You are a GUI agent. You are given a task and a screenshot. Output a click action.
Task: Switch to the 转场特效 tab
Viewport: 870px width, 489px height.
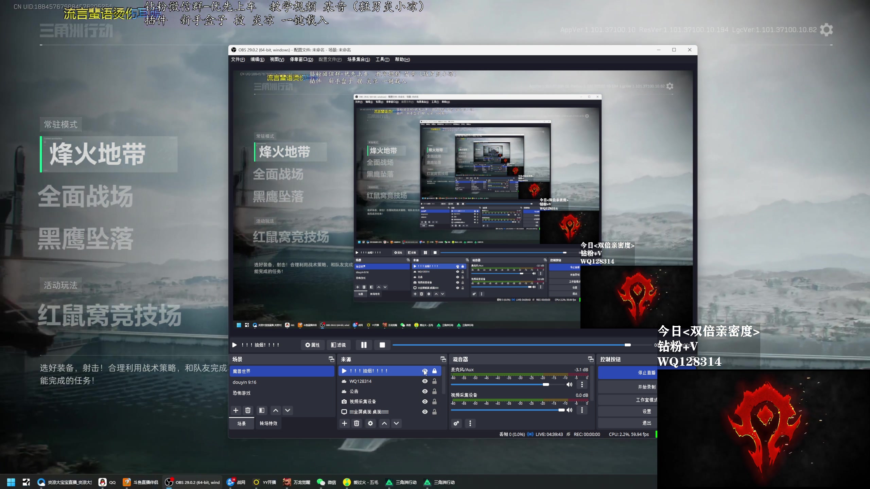tap(268, 423)
